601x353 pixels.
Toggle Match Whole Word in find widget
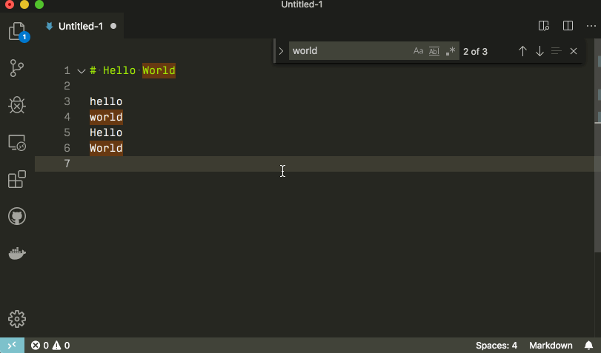point(434,51)
